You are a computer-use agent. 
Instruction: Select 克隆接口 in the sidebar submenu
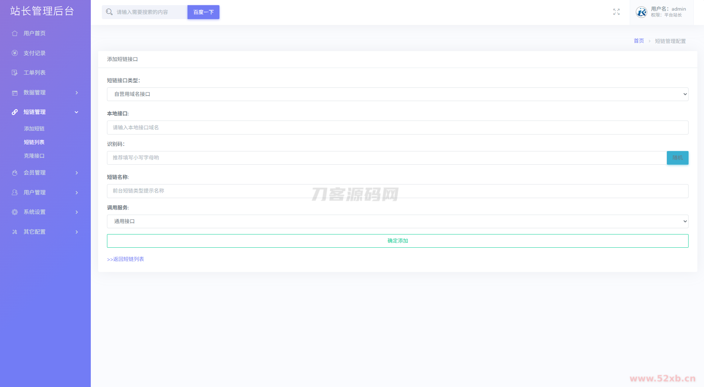(x=34, y=156)
